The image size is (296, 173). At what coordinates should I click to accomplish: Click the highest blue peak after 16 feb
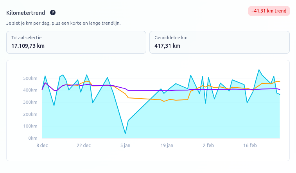point(259,70)
